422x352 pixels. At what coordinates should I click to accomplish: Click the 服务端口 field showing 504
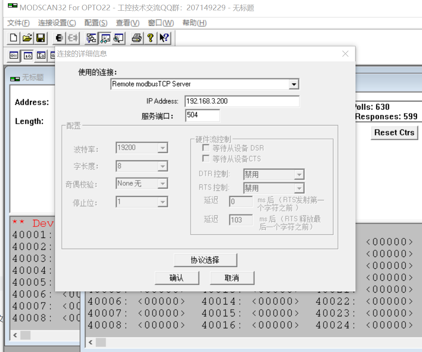(x=202, y=116)
